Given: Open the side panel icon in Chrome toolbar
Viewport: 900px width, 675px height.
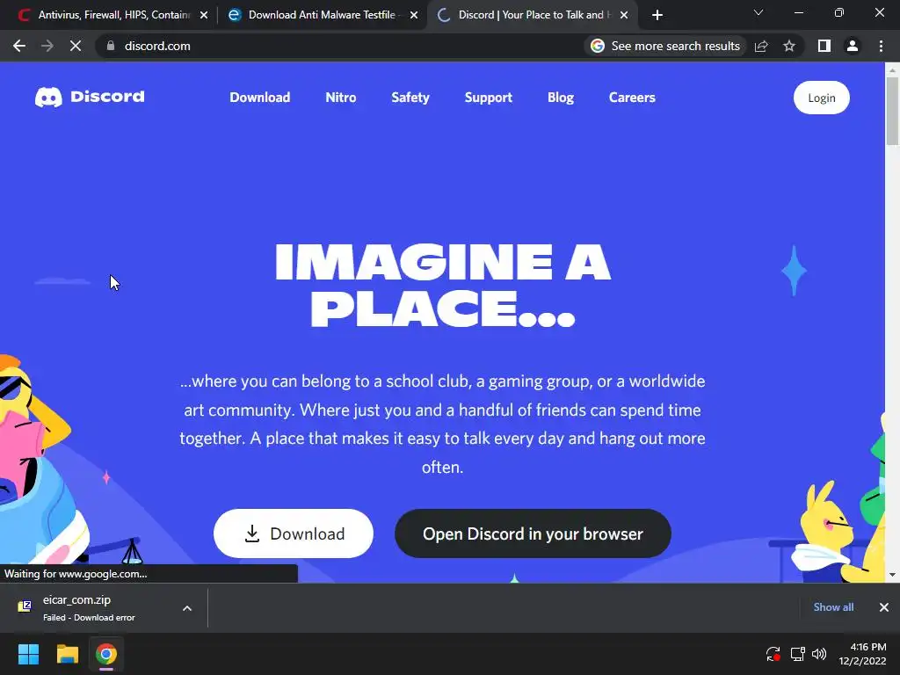Looking at the screenshot, I should (824, 46).
